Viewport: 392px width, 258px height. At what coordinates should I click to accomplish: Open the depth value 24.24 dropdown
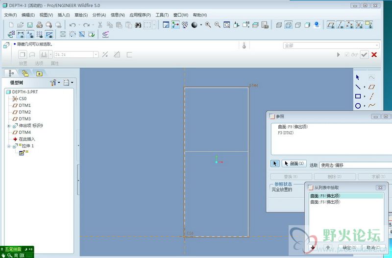tap(96, 54)
